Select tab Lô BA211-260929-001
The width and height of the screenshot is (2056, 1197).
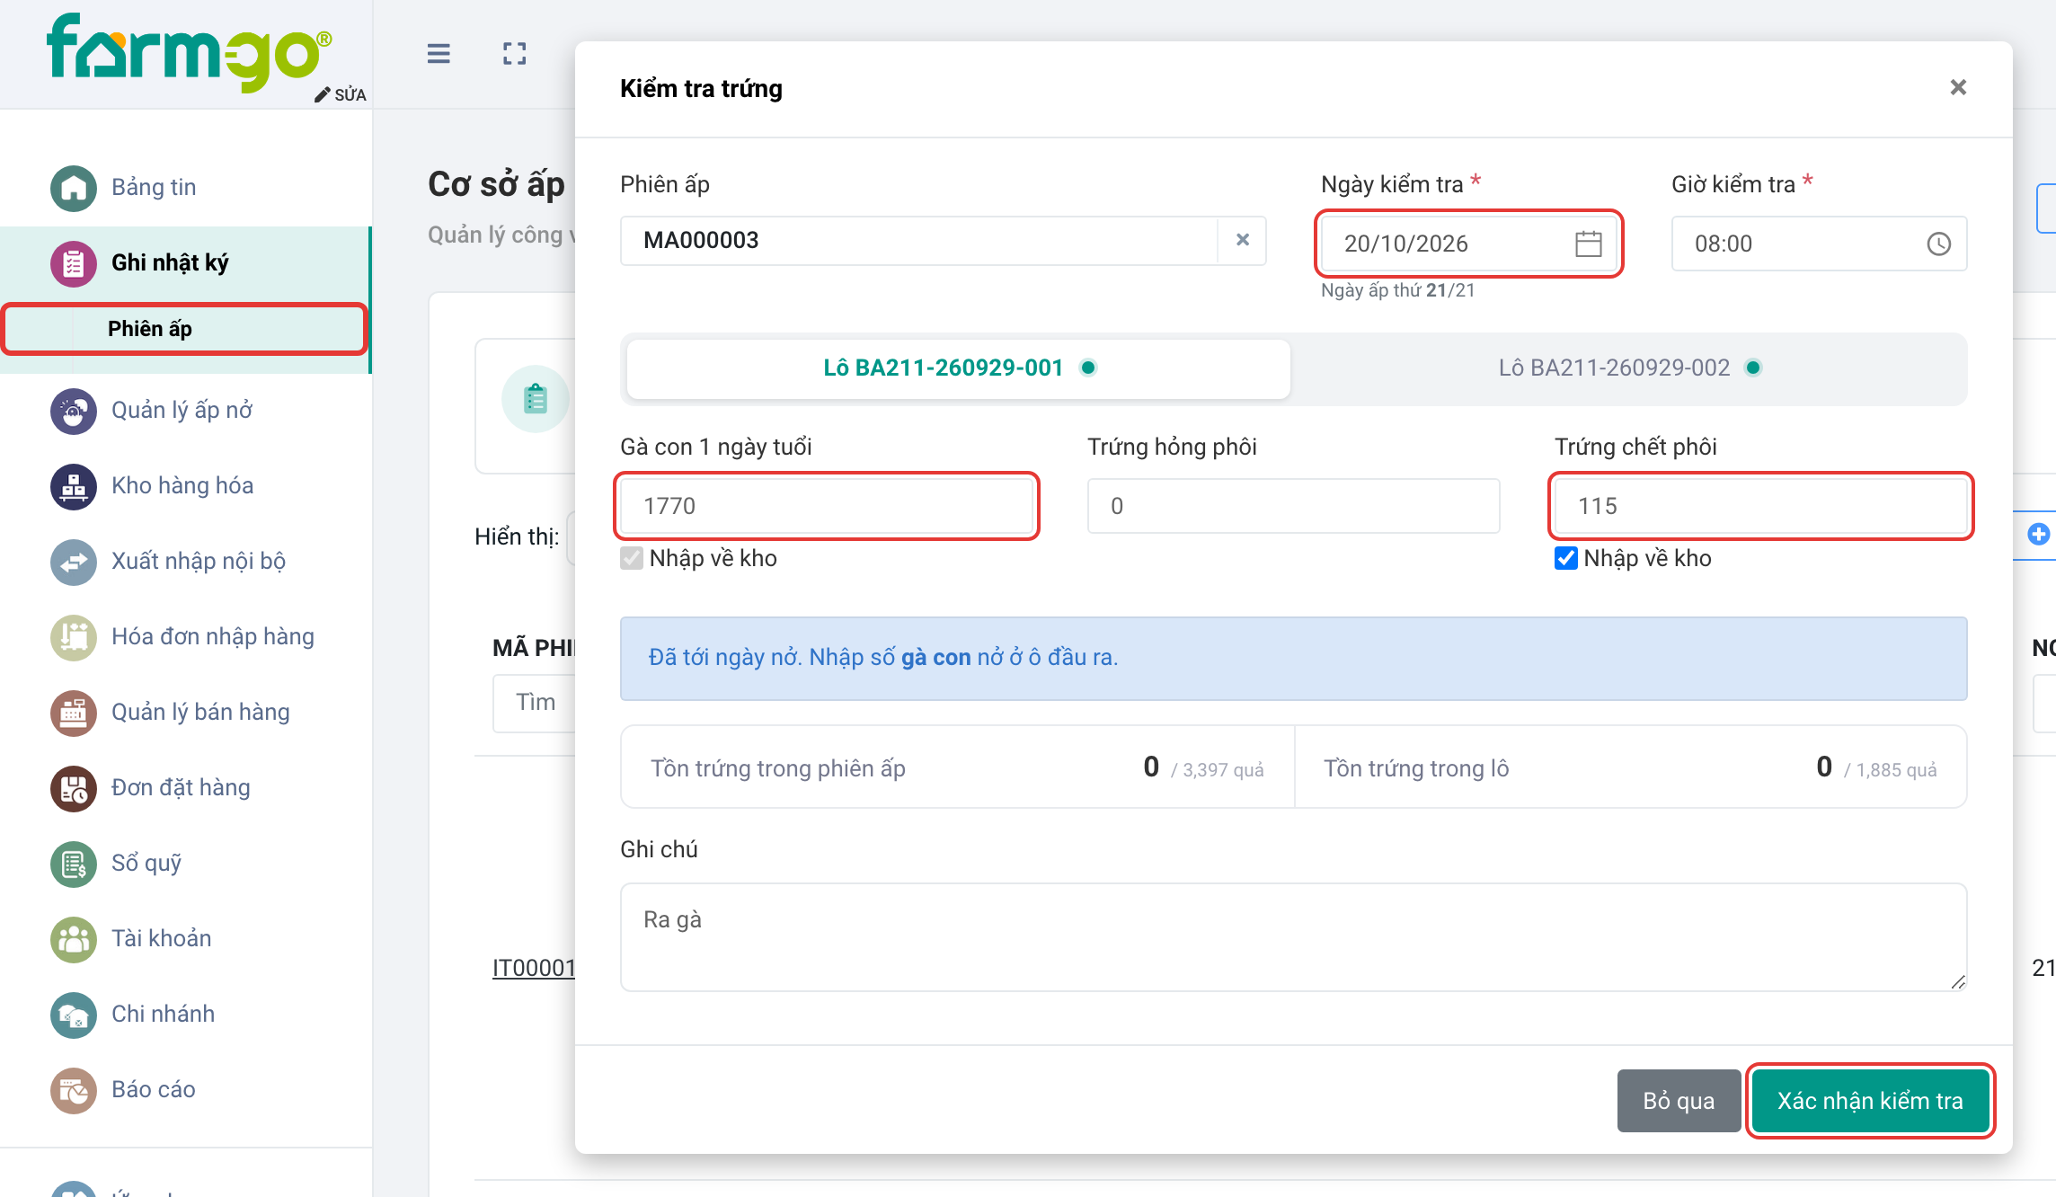pyautogui.click(x=959, y=368)
